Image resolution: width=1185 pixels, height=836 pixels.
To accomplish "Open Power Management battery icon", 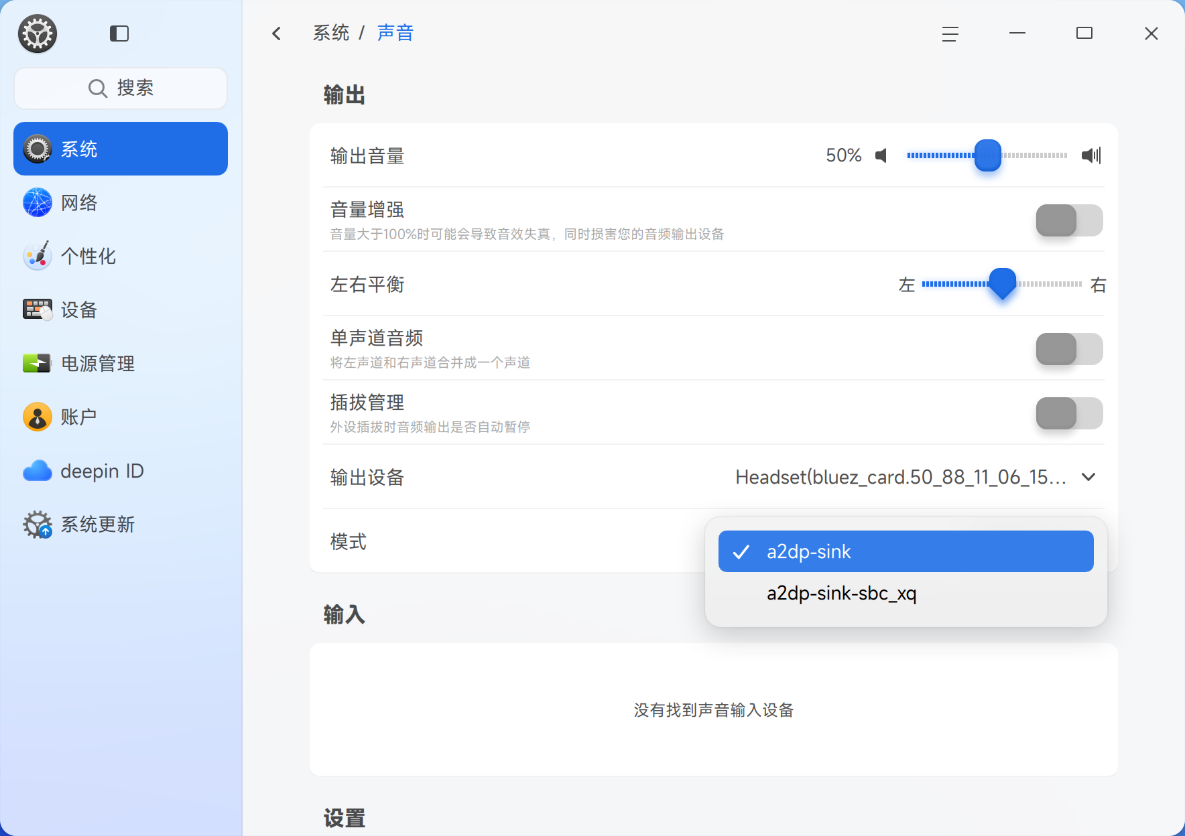I will 38,363.
